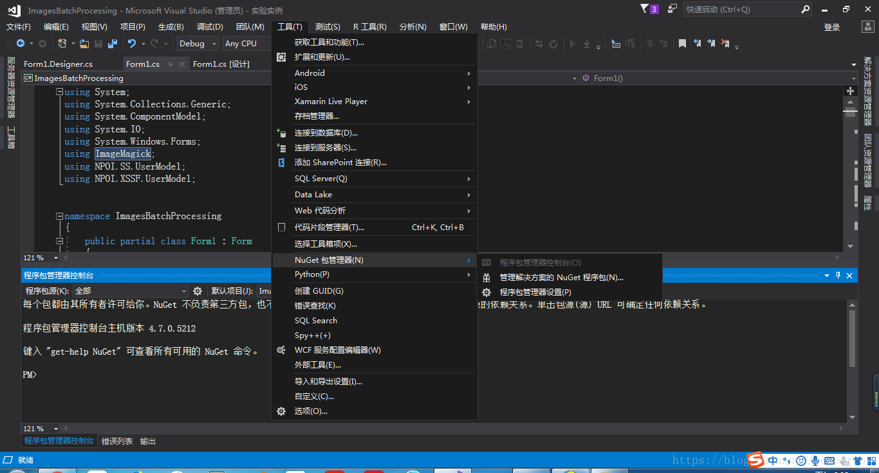Click the new project toolbar icon
879x473 pixels.
62,43
